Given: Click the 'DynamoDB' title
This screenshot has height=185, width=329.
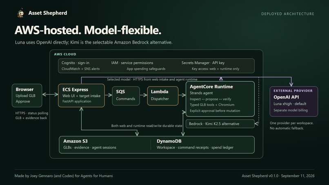Looking at the screenshot, I should (169, 141).
